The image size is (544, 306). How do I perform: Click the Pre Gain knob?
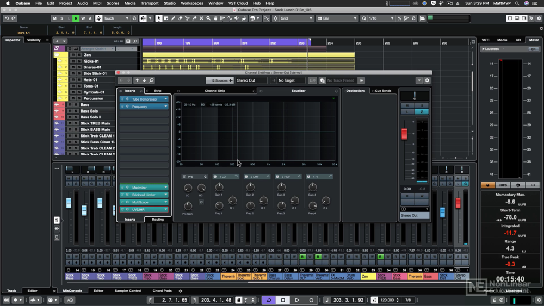coord(188,206)
